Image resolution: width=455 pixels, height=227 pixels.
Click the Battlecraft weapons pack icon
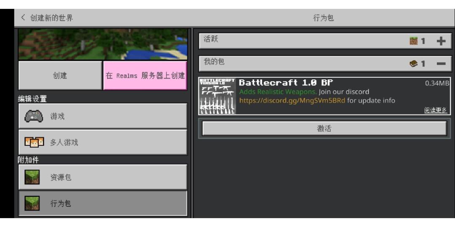(217, 96)
